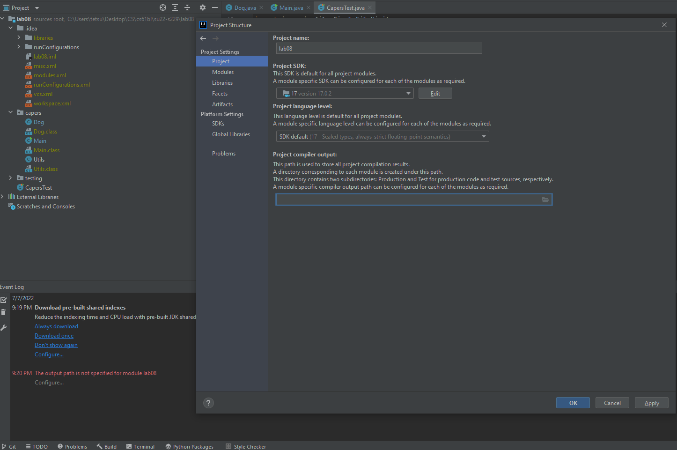The image size is (677, 450).
Task: Clear Event Log with trash icon
Action: 4,312
